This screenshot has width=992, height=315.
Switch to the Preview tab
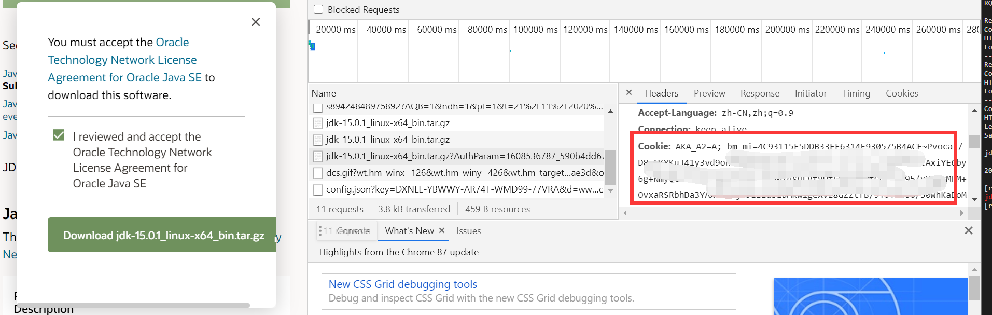709,93
